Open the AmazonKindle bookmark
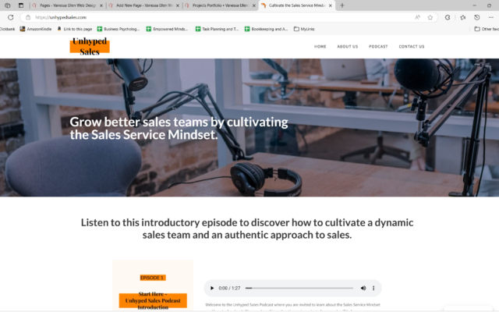The height and width of the screenshot is (312, 499). click(36, 29)
